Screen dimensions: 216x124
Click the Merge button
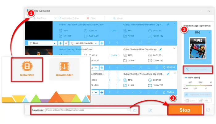point(118,18)
